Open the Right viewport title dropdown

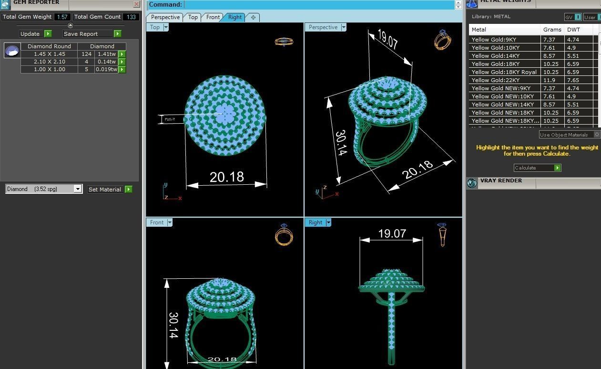click(328, 222)
